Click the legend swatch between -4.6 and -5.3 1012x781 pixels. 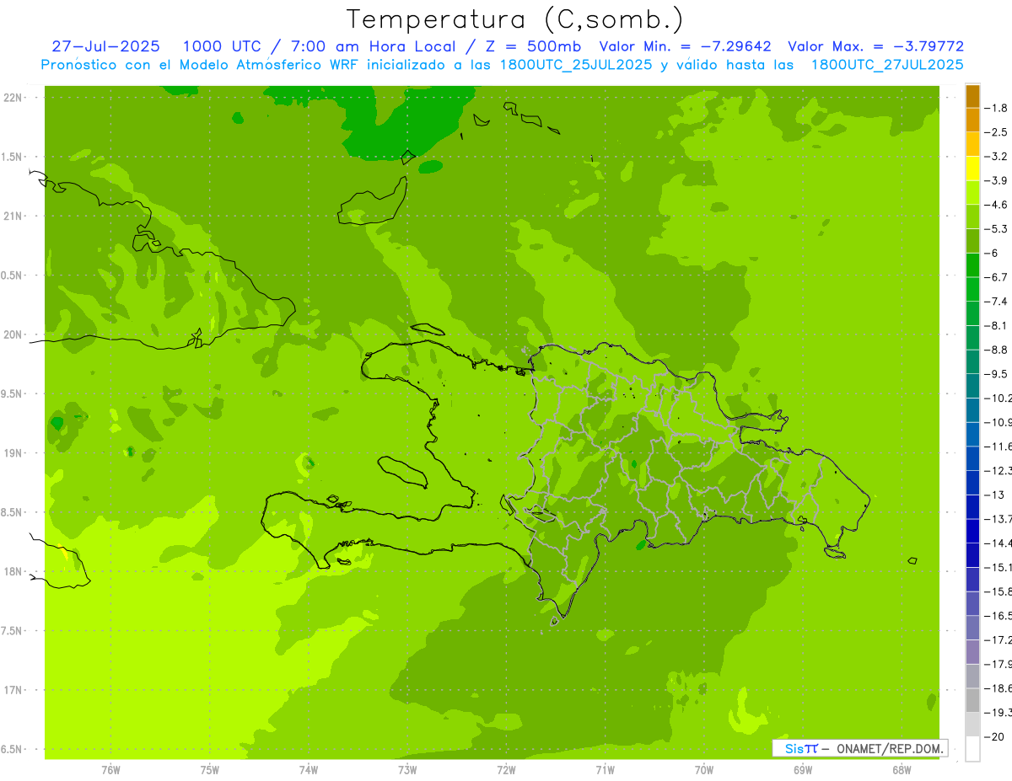[972, 217]
